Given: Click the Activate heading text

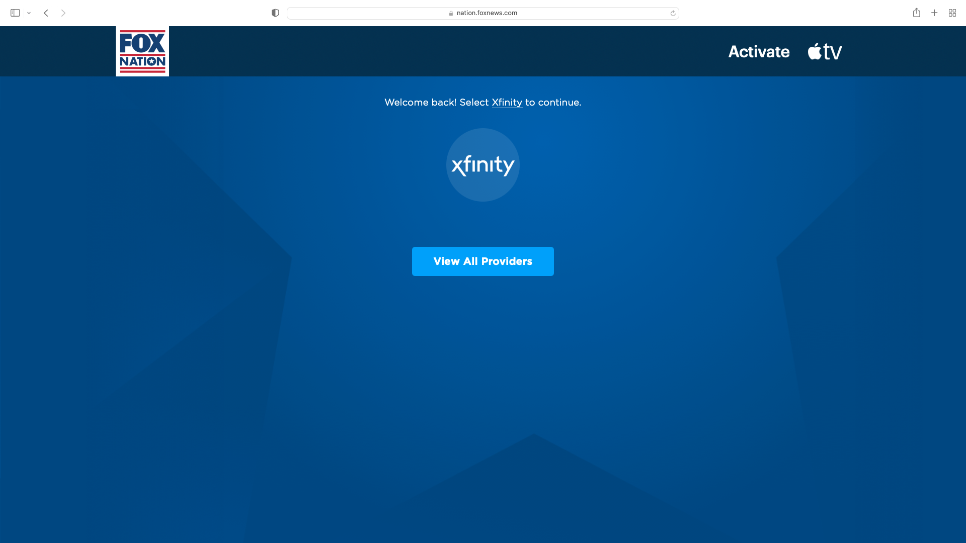Looking at the screenshot, I should [759, 51].
